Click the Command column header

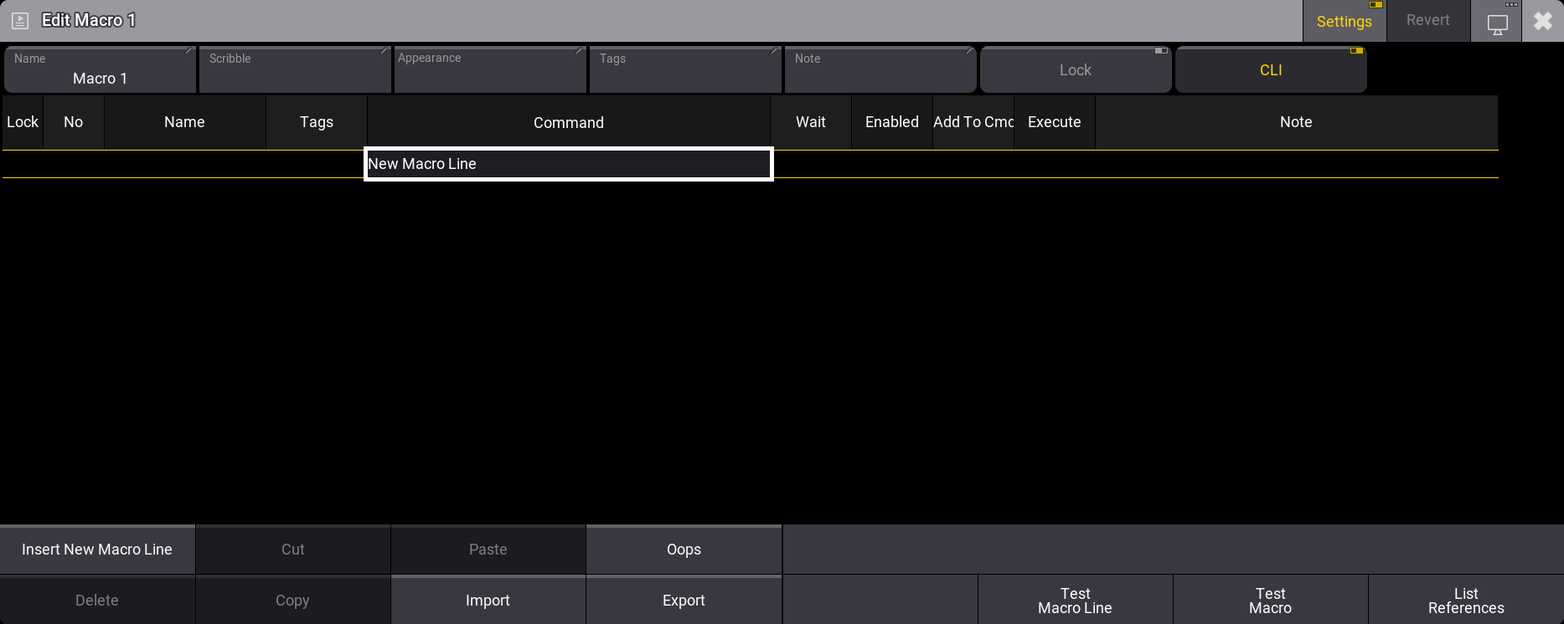click(568, 123)
